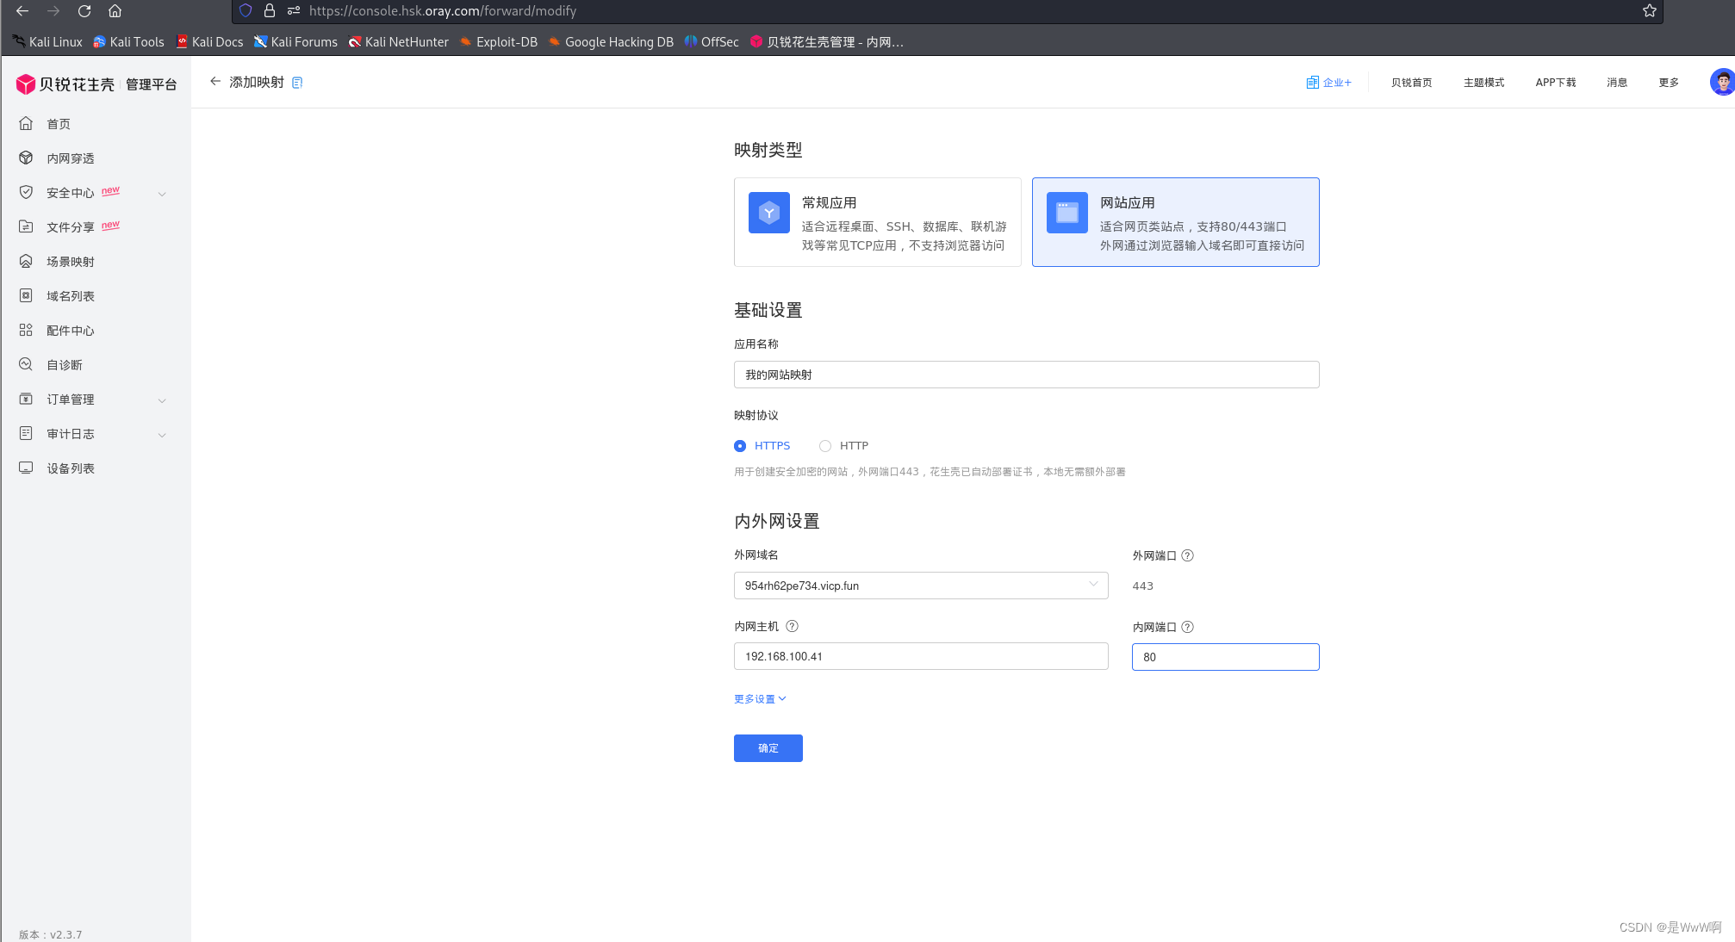Open the 外网域名 domain dropdown
The image size is (1735, 942).
click(x=920, y=586)
